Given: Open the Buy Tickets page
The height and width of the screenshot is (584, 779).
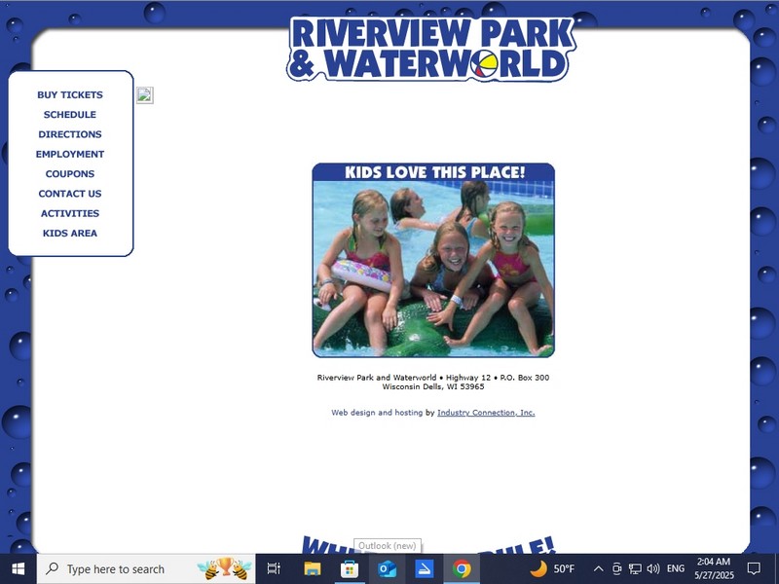Looking at the screenshot, I should pyautogui.click(x=70, y=95).
